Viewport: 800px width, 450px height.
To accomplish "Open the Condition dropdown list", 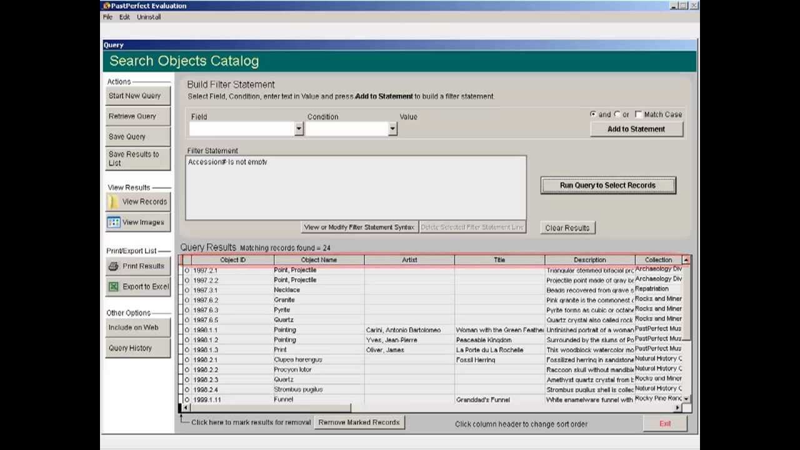I will tap(392, 129).
